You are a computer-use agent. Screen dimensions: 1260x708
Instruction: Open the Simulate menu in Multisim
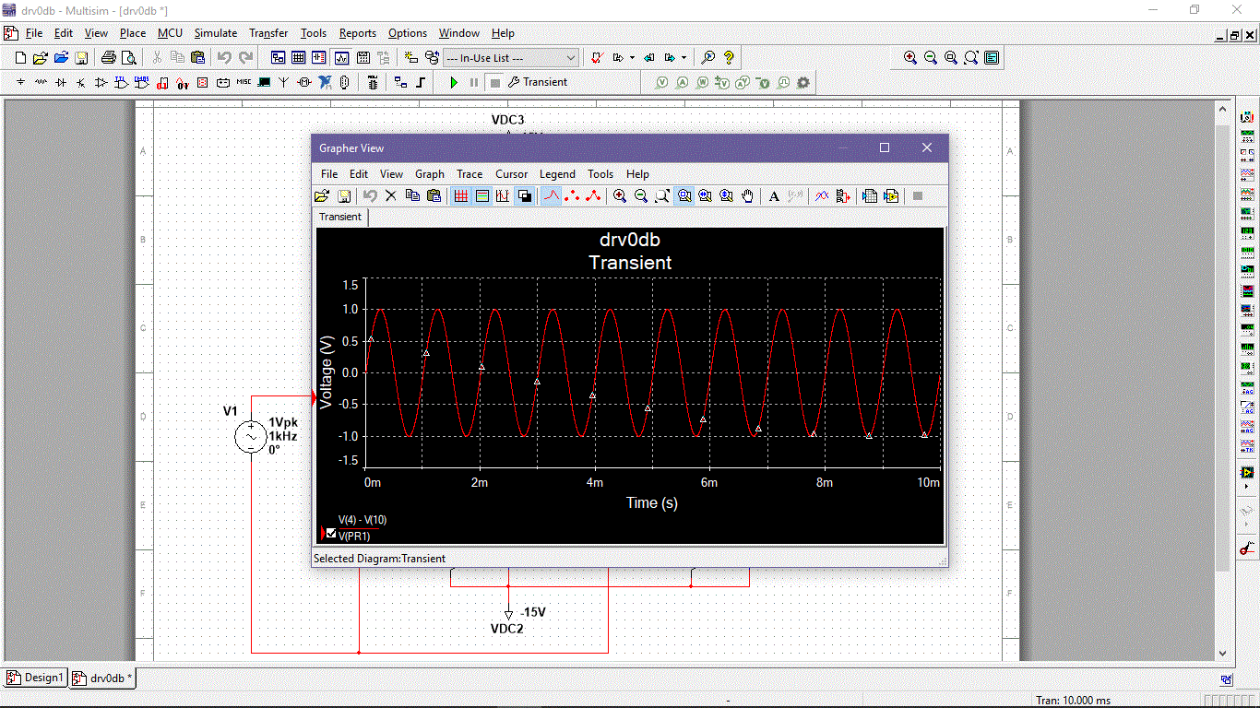tap(215, 33)
